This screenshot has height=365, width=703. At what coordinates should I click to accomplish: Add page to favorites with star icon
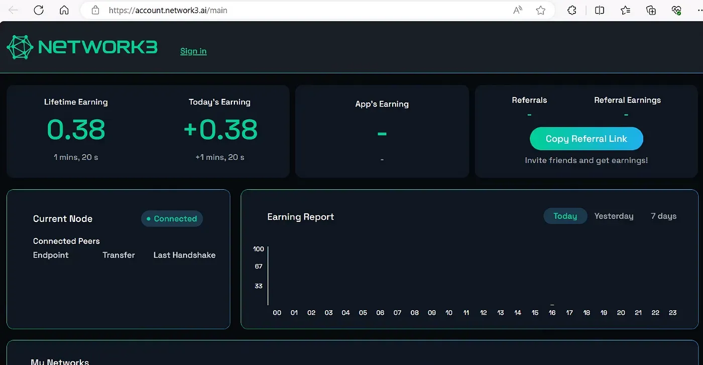pyautogui.click(x=540, y=10)
